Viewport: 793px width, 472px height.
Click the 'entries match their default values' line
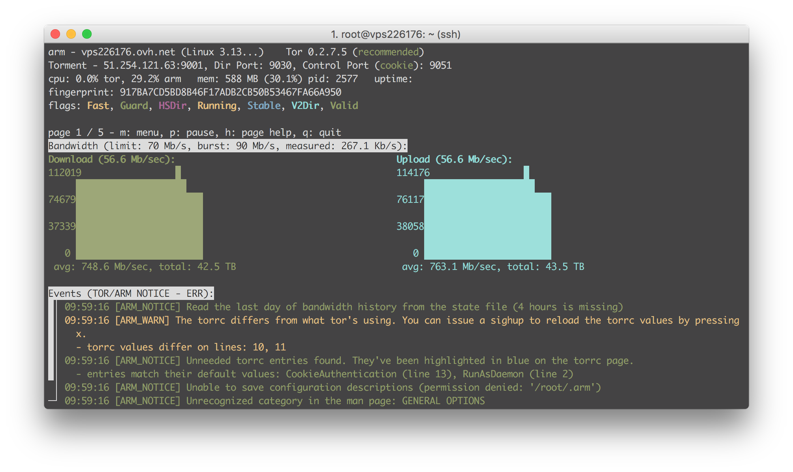point(324,374)
